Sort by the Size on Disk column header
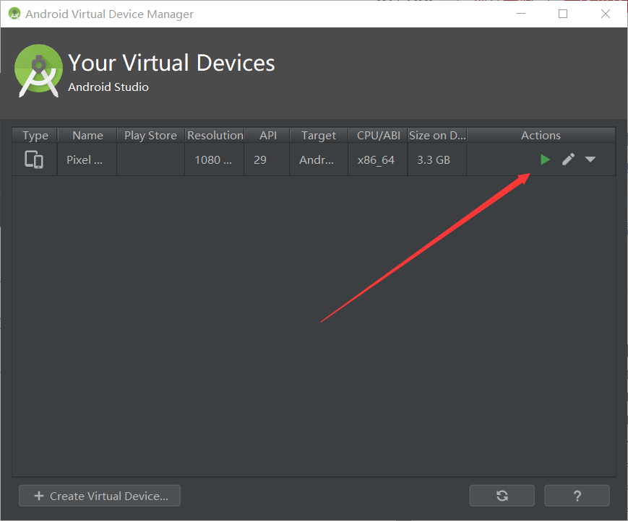 click(x=437, y=135)
